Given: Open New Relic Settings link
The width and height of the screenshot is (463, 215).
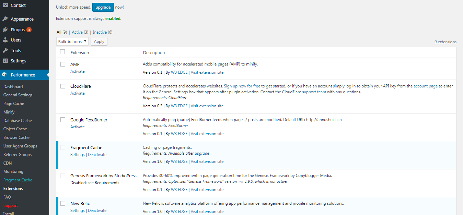Looking at the screenshot, I should pos(78,211).
